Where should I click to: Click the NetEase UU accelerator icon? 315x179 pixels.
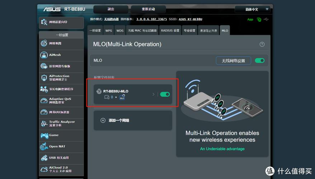[x=44, y=112]
